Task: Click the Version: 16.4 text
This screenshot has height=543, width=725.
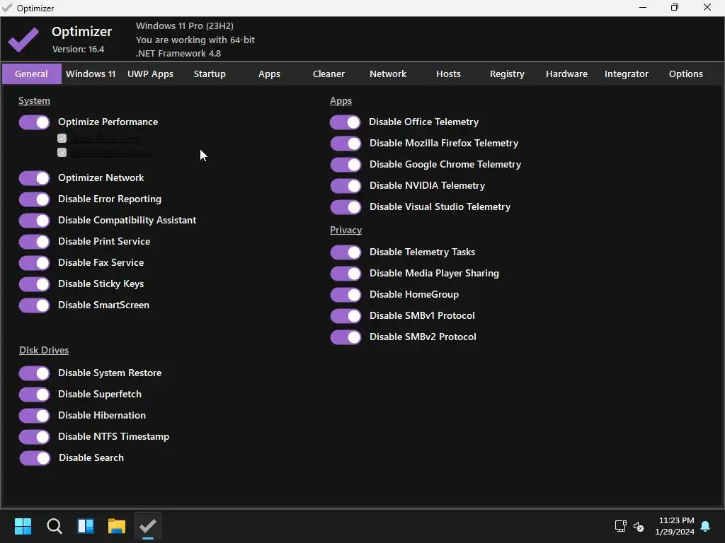Action: (78, 49)
